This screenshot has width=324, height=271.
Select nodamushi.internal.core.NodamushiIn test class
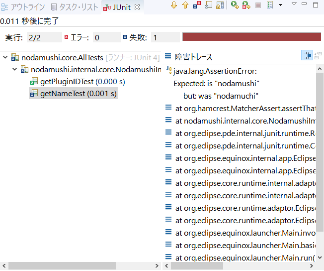91,70
